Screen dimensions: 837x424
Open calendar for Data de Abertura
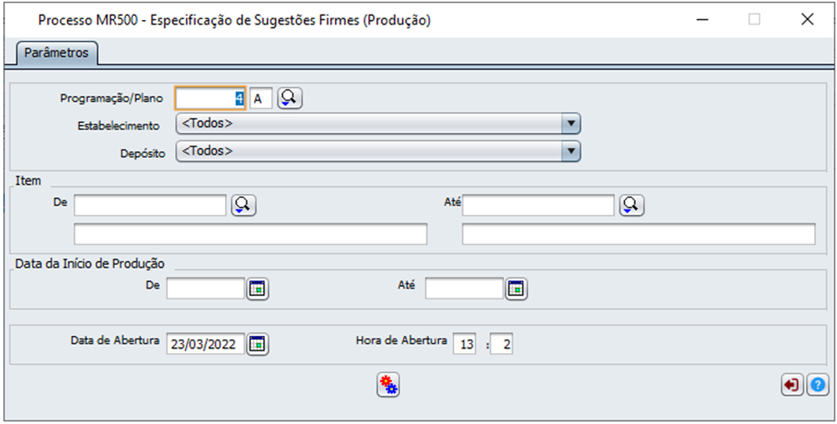pos(258,344)
